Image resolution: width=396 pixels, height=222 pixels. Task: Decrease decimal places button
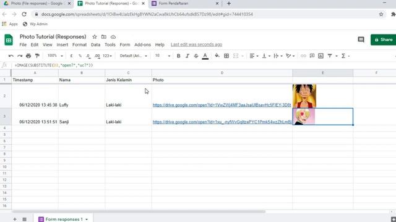(88, 56)
